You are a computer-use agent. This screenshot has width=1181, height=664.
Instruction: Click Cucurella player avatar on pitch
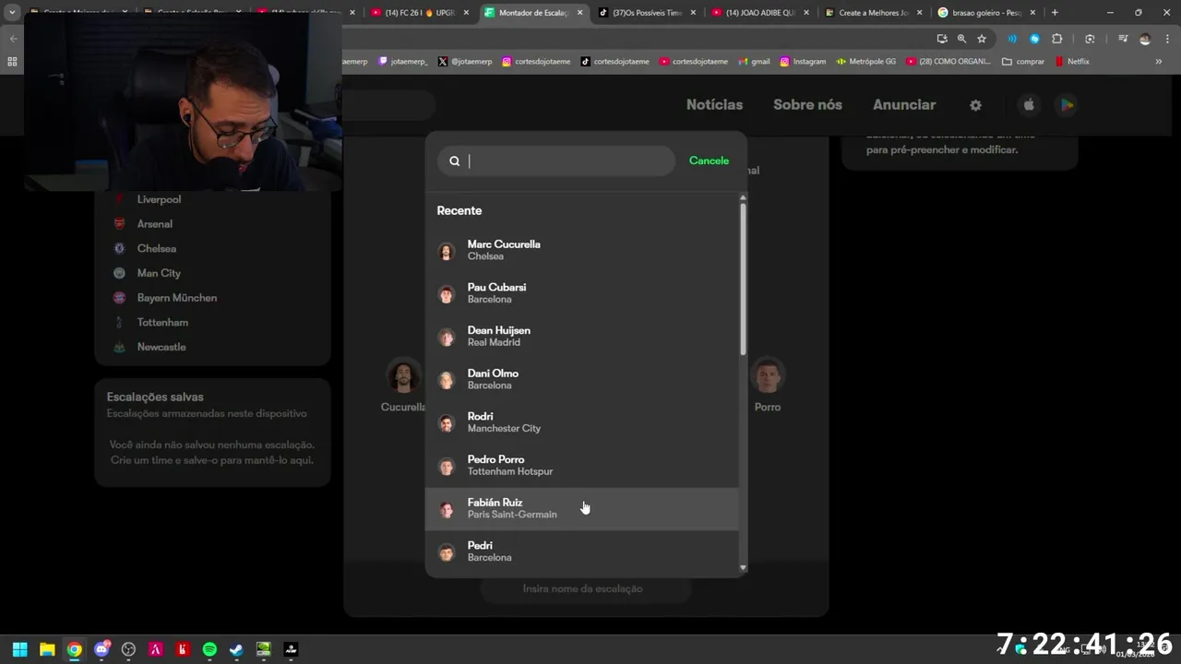click(402, 376)
